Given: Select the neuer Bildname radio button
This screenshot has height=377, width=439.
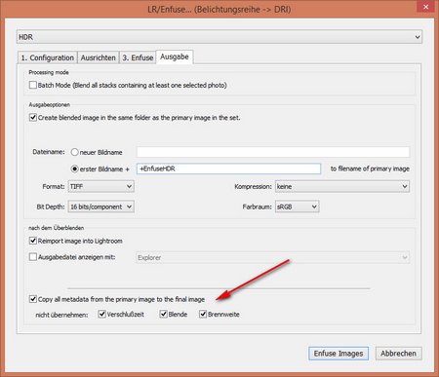Looking at the screenshot, I should (74, 152).
